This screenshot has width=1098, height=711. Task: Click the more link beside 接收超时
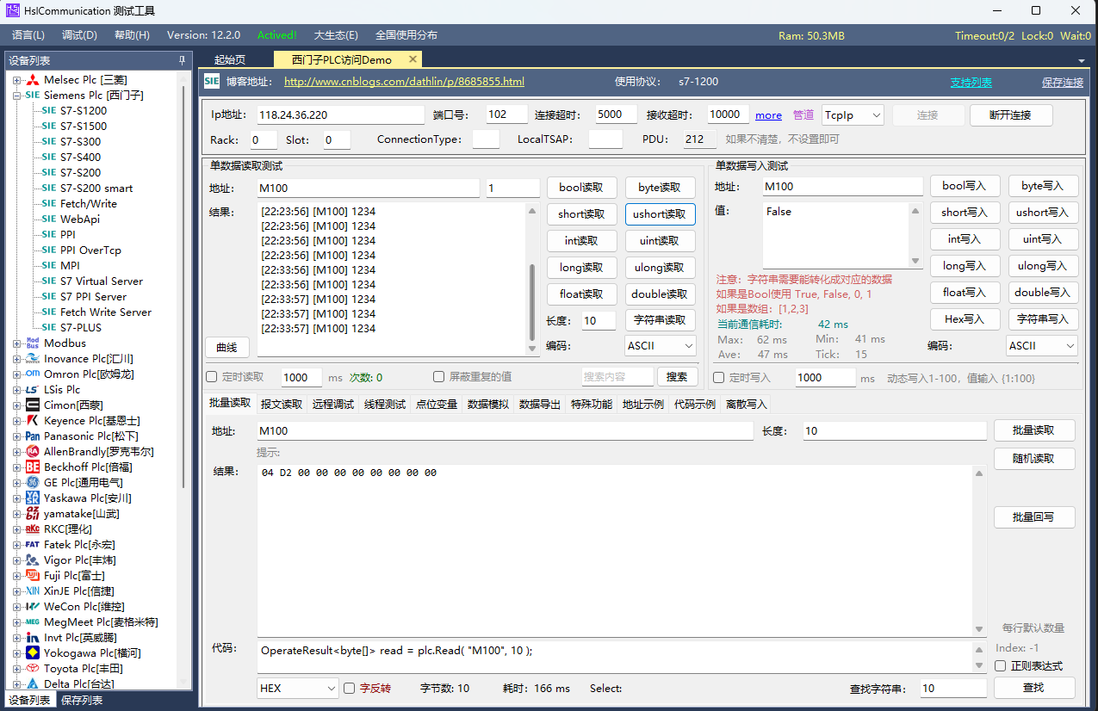(x=769, y=115)
